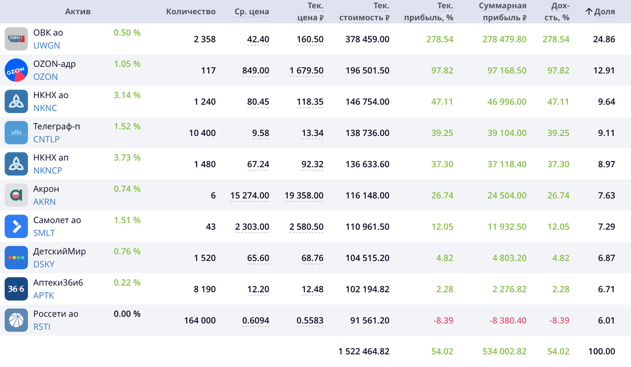The height and width of the screenshot is (367, 631).
Task: Click the НКНХ ао average price 80.45
Action: (x=258, y=102)
